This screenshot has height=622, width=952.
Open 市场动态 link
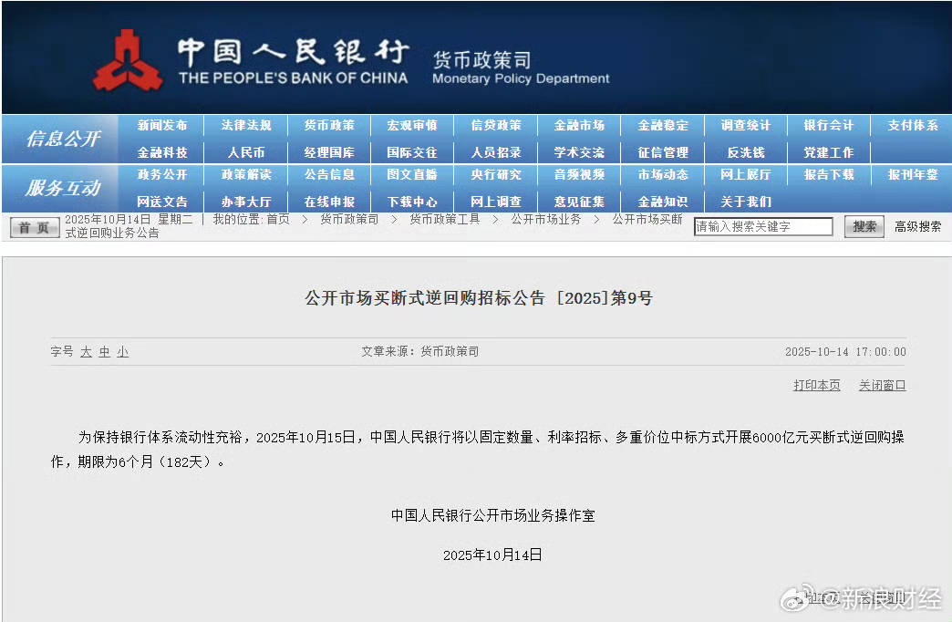pos(663,174)
